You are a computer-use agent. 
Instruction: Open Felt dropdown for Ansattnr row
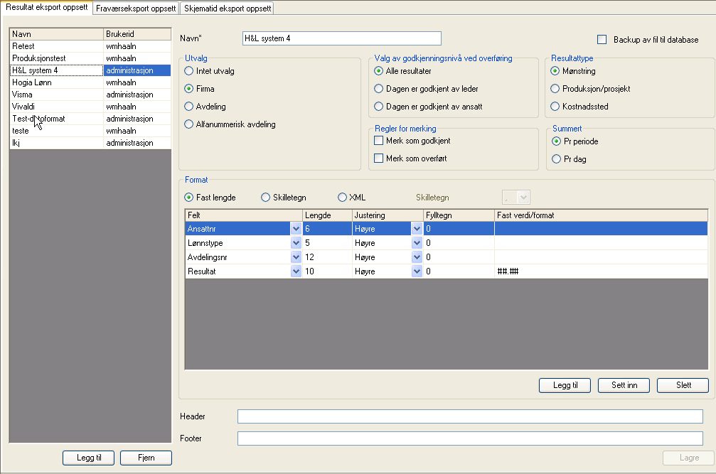[x=296, y=229]
